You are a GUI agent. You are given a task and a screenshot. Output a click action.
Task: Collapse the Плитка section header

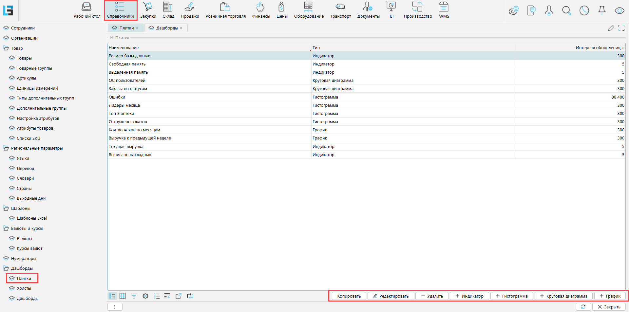111,38
